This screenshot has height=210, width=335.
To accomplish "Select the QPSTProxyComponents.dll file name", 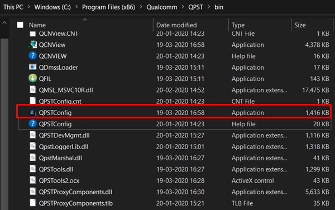I will [x=75, y=192].
